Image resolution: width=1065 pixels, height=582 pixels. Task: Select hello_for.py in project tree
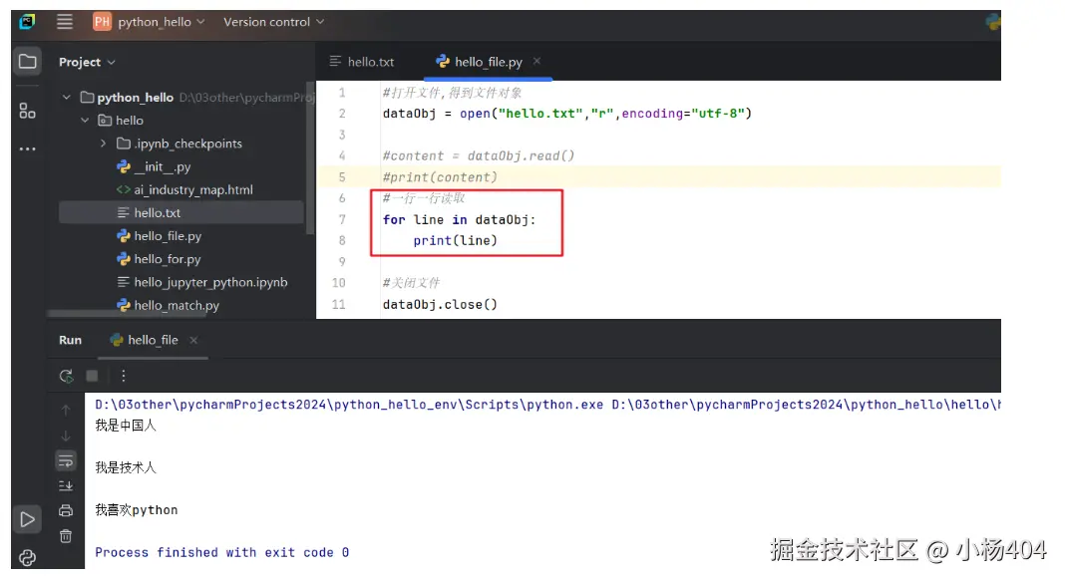tap(168, 259)
